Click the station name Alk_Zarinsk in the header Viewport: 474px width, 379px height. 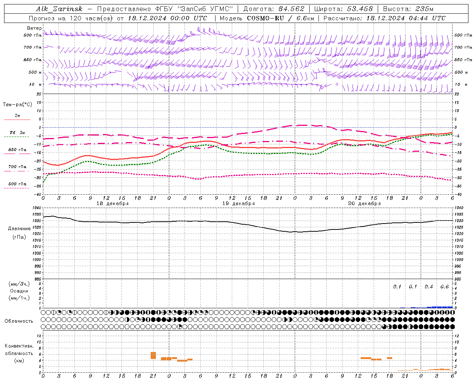click(59, 9)
